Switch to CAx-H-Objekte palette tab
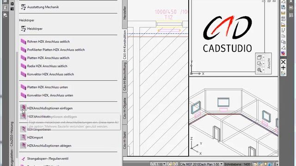The height and width of the screenshot is (166, 296). [x=124, y=108]
